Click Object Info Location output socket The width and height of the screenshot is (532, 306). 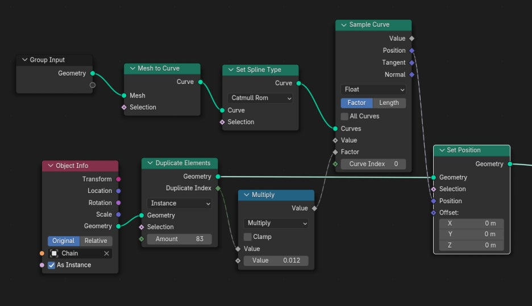click(x=118, y=191)
